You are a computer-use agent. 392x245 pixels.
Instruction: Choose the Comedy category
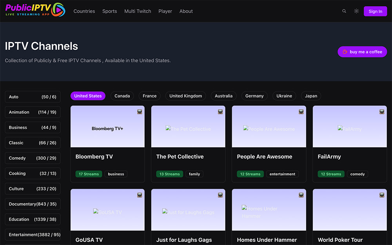tap(33, 158)
